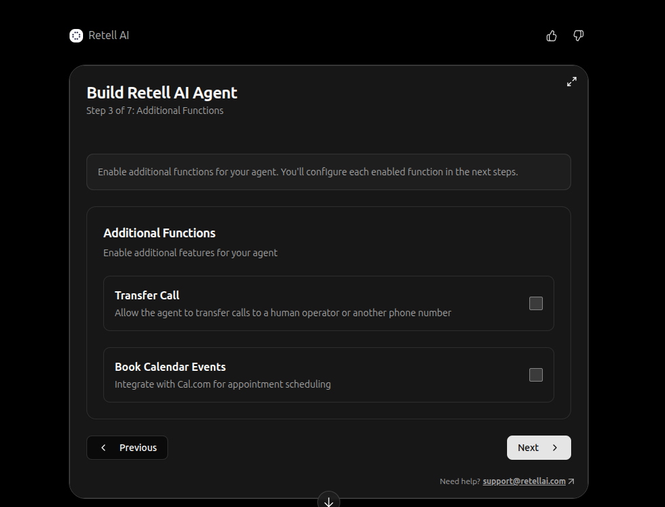Viewport: 665px width, 507px height.
Task: Go to the Next step
Action: pyautogui.click(x=539, y=448)
